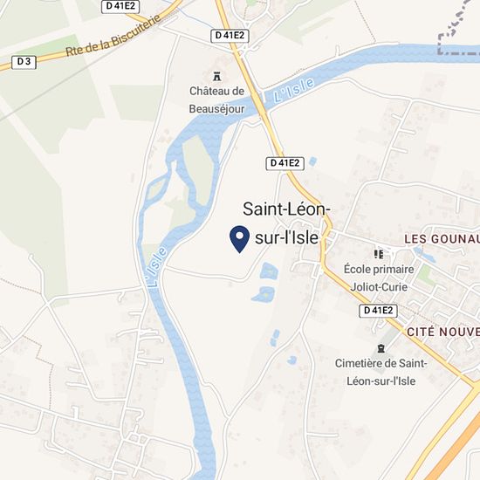Click the Rte de la Biscuiterie road name
This screenshot has height=480, width=480.
(x=113, y=37)
